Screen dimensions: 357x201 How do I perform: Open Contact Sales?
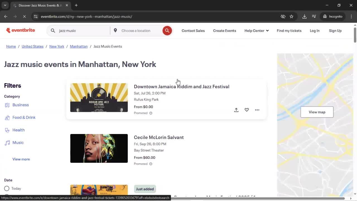pyautogui.click(x=193, y=31)
